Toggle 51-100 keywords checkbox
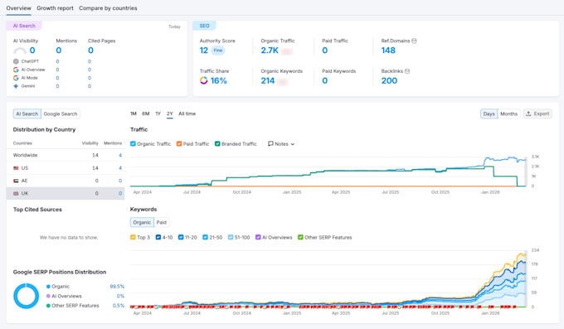Viewport: 564px width, 329px height. click(x=231, y=237)
